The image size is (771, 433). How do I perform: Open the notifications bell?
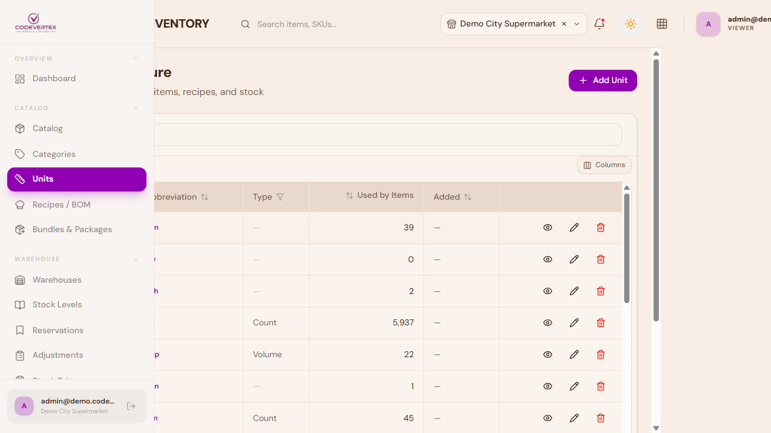(599, 24)
